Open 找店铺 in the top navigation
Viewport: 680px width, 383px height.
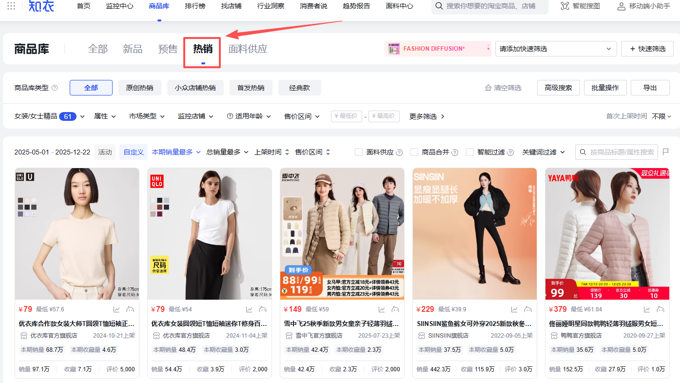click(231, 6)
